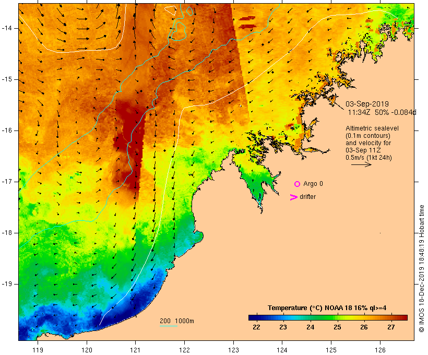Click the -19 latitude axis label

coord(6,284)
